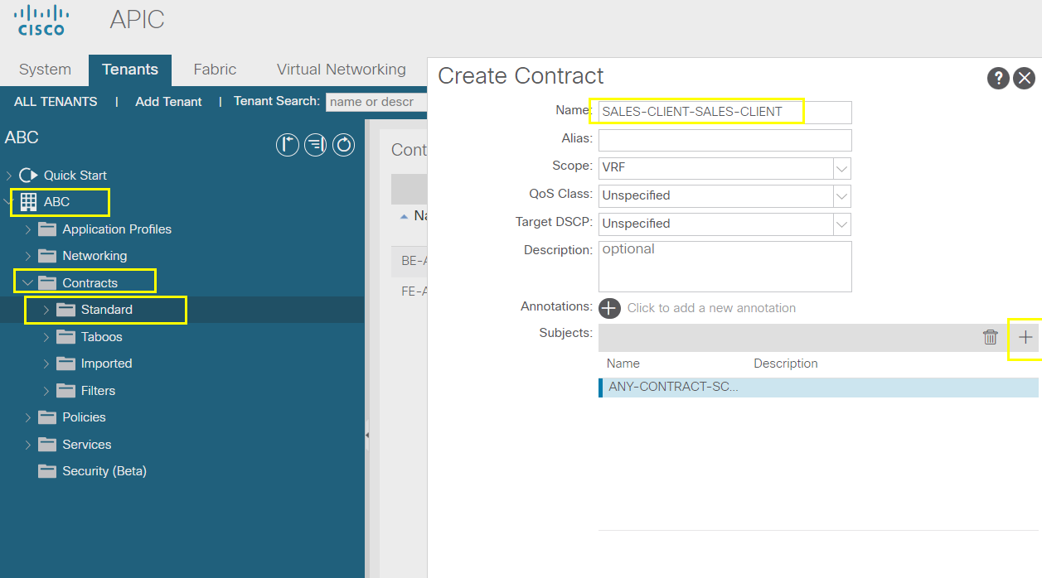Image resolution: width=1042 pixels, height=578 pixels.
Task: Click the Description text area
Action: point(725,267)
